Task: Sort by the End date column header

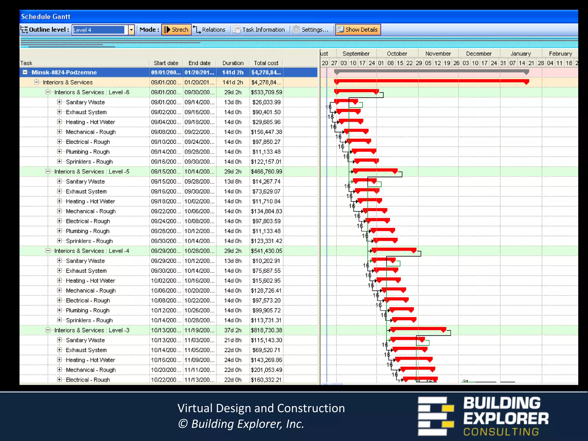Action: pos(200,63)
